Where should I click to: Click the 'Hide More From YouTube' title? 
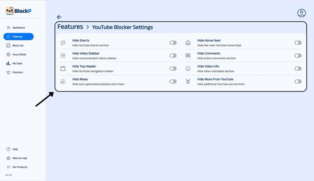215,79
